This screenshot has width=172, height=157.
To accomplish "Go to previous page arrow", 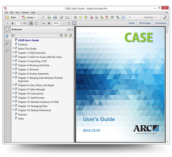I will coord(7,23).
